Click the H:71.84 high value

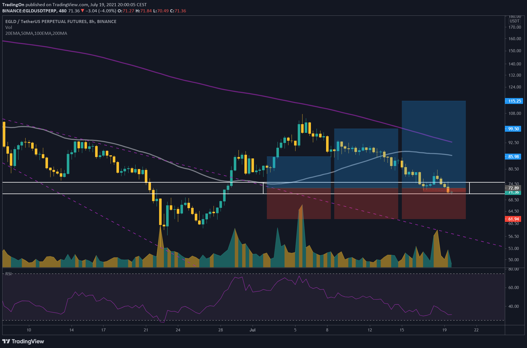[143, 11]
